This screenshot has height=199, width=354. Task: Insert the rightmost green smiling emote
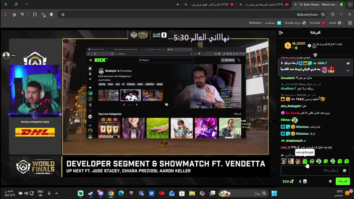[347, 161]
